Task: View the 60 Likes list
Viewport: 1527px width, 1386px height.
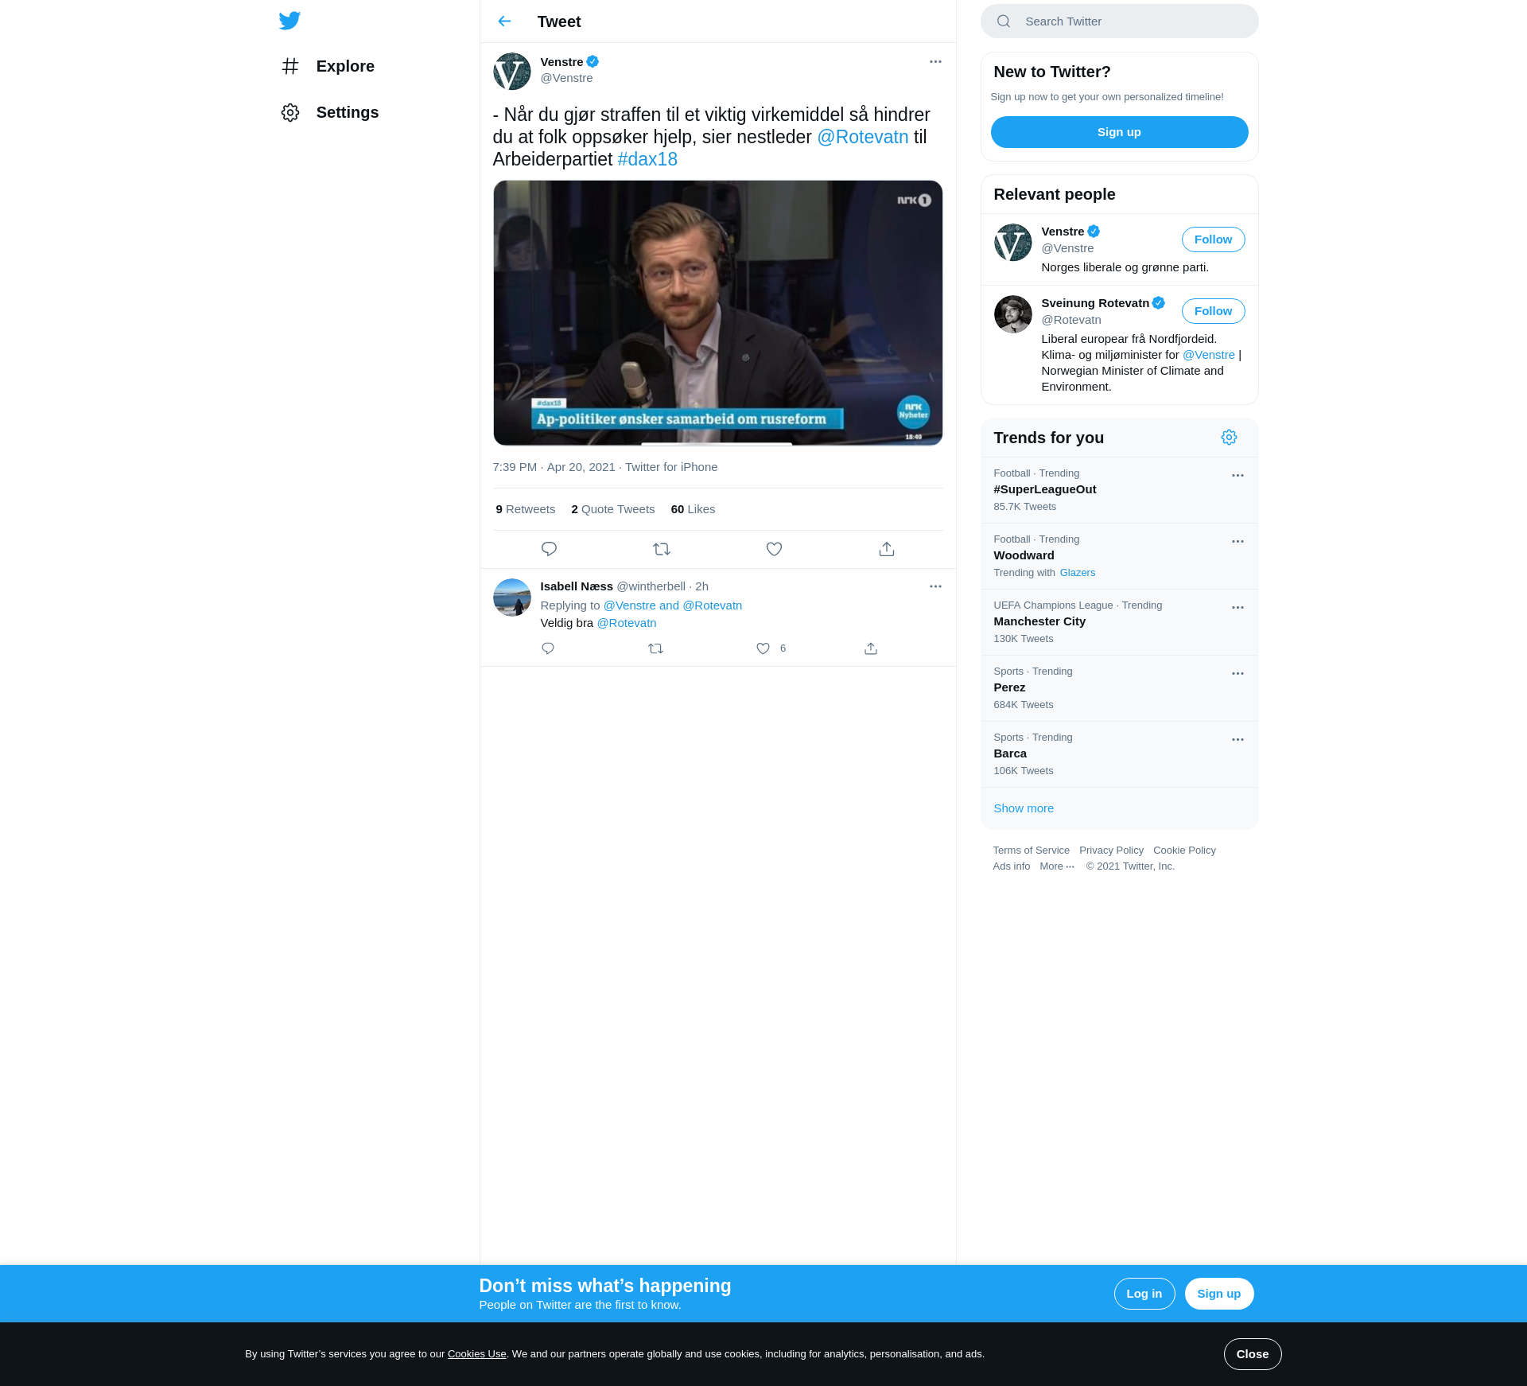Action: (693, 509)
